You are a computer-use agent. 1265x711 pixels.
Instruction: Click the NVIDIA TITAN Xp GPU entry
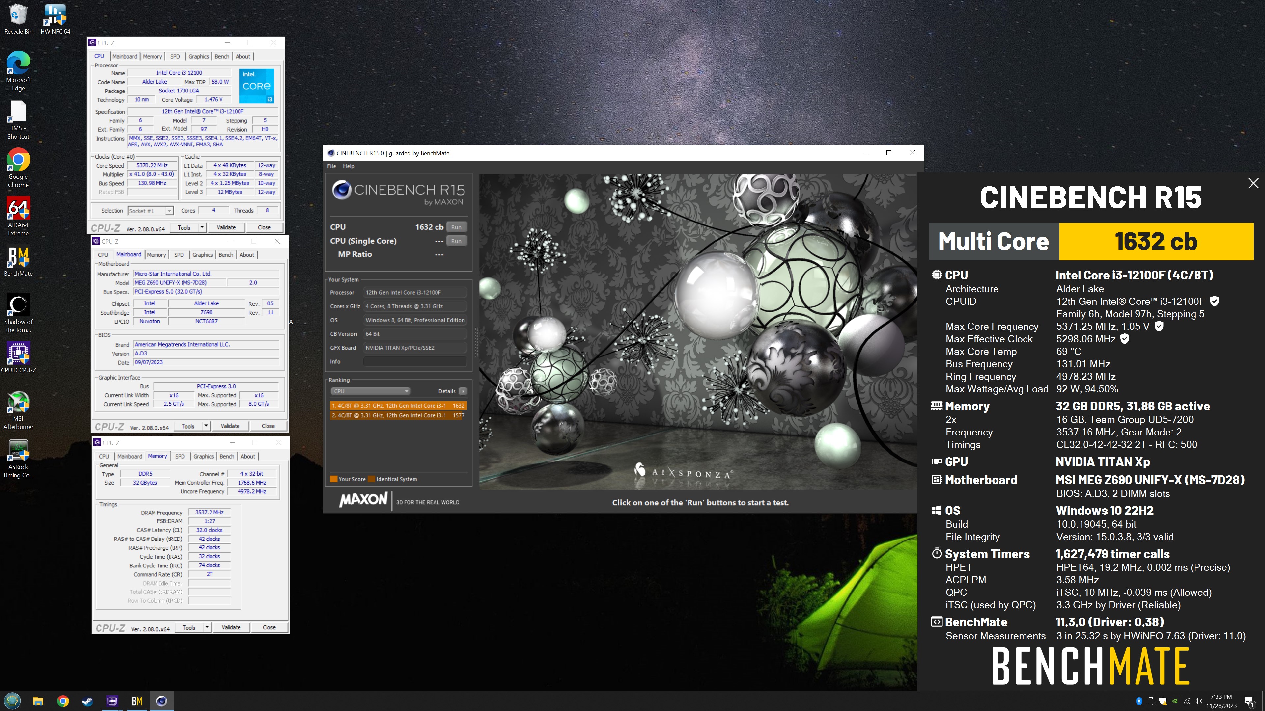[x=1103, y=462]
